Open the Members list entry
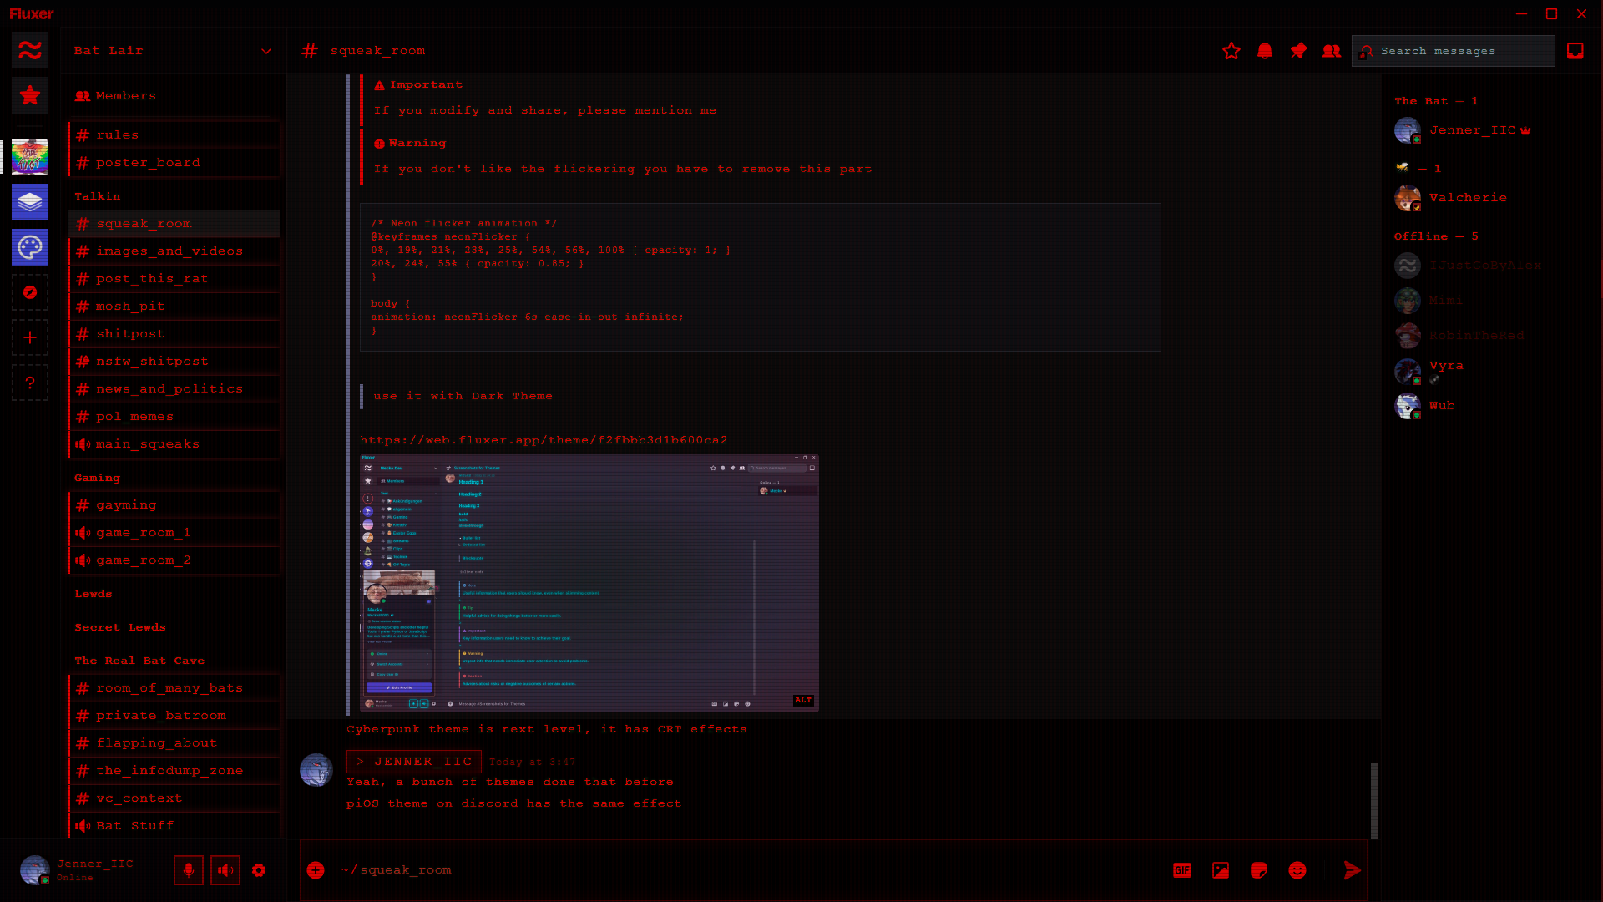1603x902 pixels. [125, 96]
